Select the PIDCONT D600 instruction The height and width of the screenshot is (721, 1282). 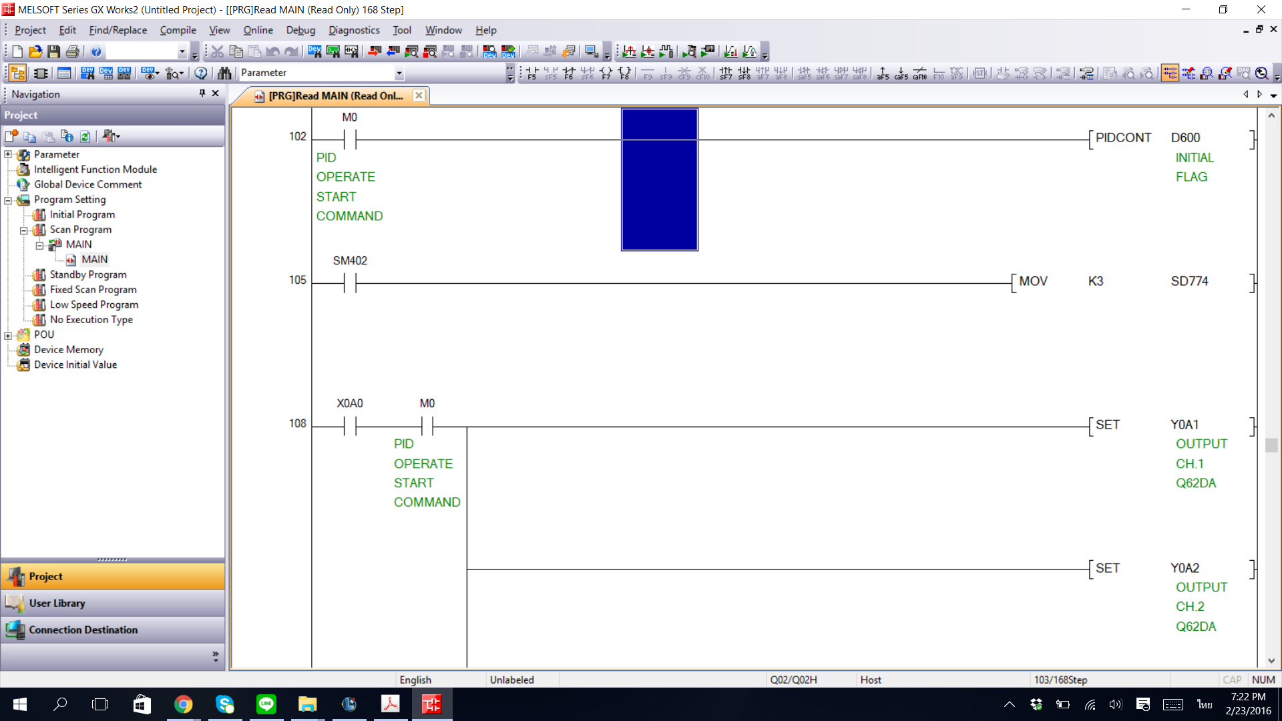tap(1172, 138)
